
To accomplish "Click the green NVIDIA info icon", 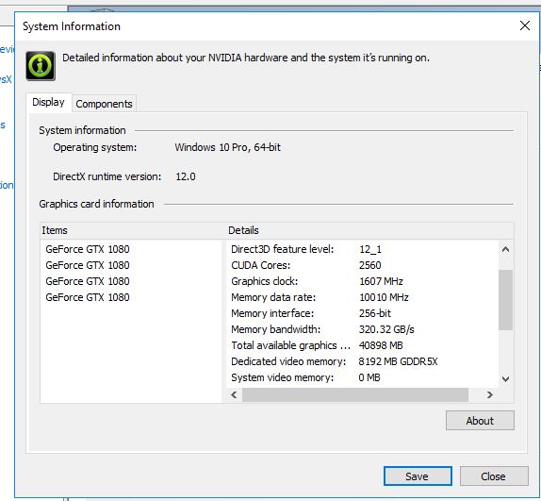I will (41, 66).
